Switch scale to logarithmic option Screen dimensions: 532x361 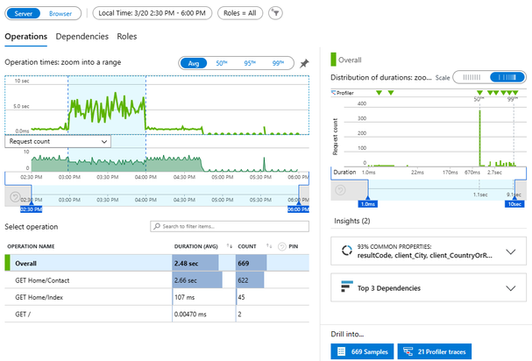click(x=507, y=77)
